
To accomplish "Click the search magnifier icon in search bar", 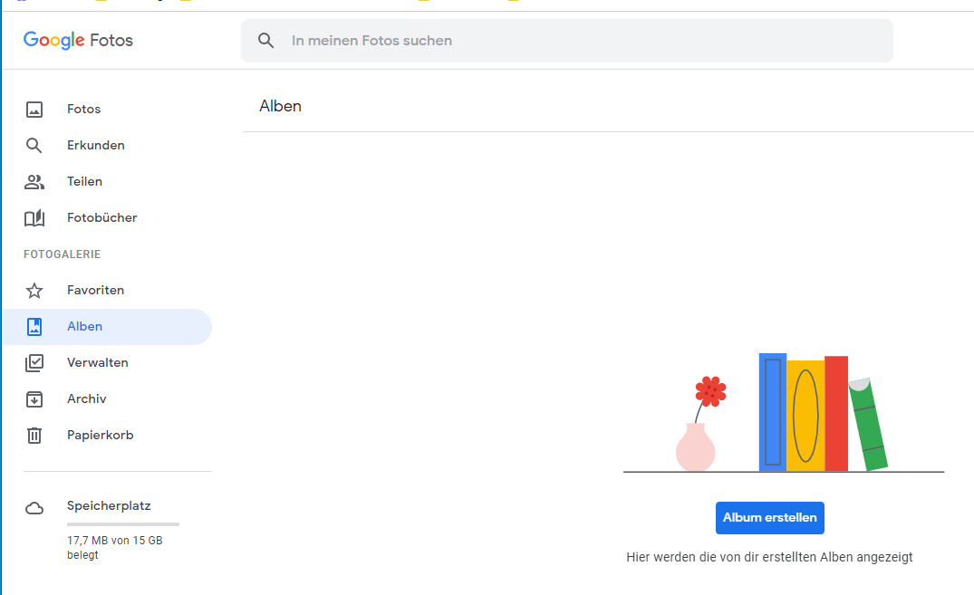I will click(265, 41).
